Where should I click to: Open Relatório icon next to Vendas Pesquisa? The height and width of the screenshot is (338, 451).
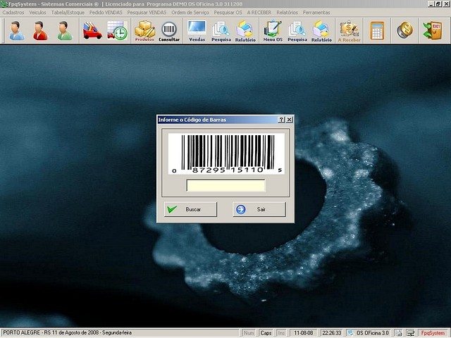coord(245,32)
